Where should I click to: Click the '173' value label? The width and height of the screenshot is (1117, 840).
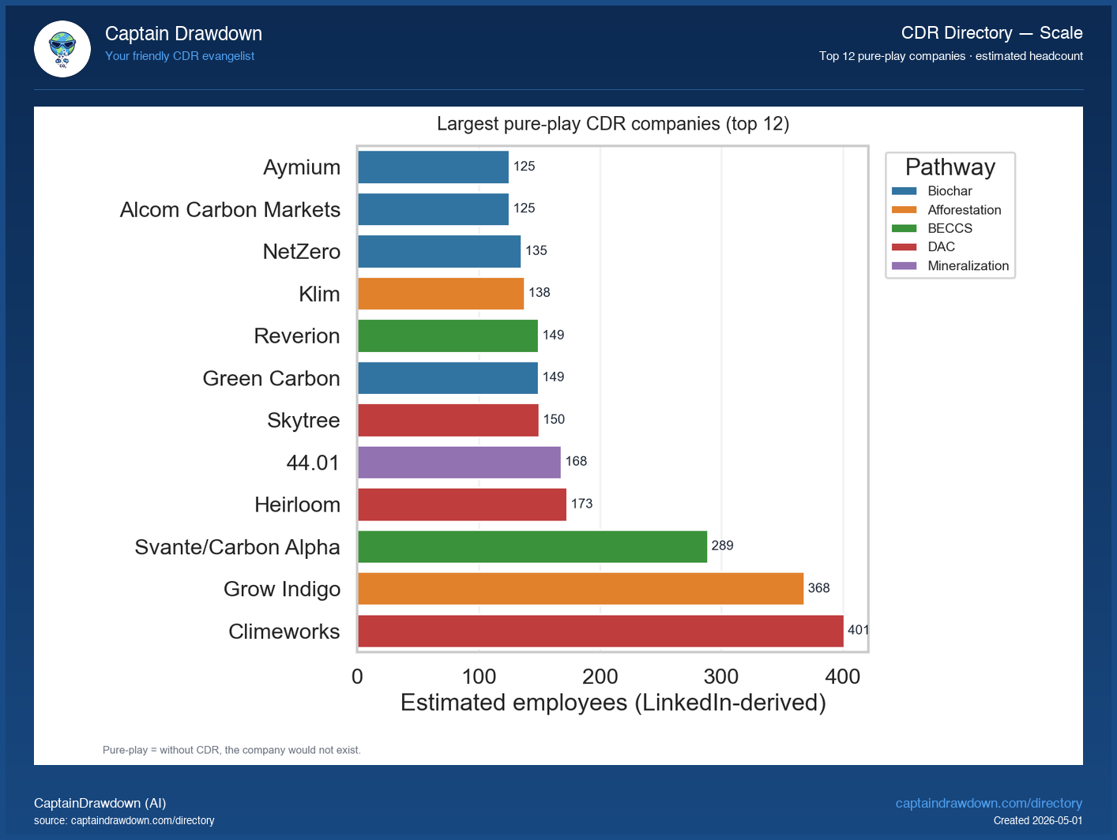click(x=581, y=504)
